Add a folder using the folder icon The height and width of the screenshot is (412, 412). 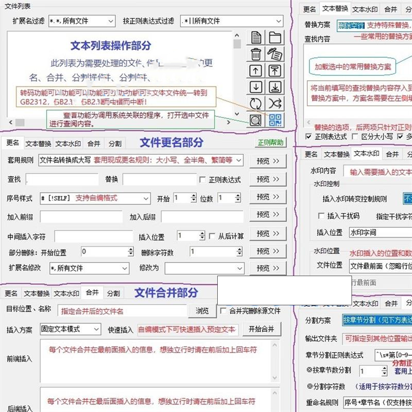tap(276, 38)
